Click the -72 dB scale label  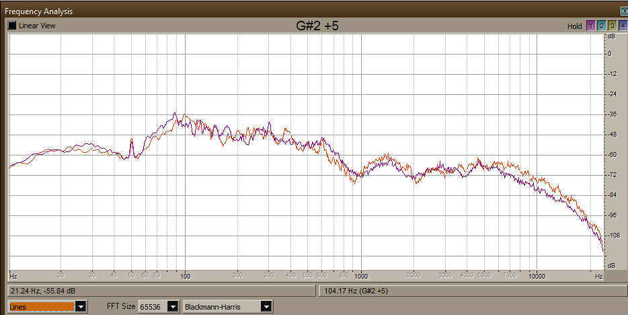coord(612,175)
